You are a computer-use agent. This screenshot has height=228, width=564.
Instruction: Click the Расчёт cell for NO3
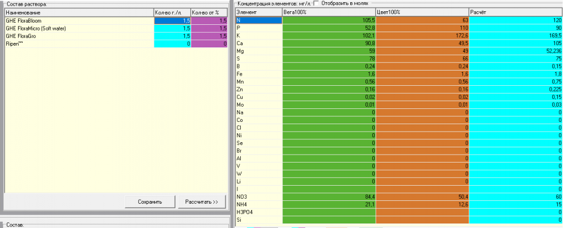(516, 198)
